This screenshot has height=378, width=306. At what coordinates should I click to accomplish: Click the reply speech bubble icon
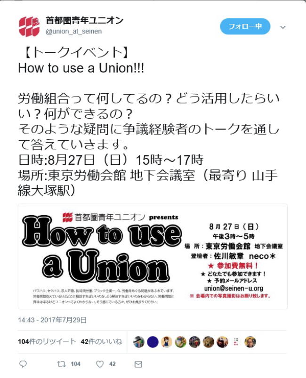[23, 364]
